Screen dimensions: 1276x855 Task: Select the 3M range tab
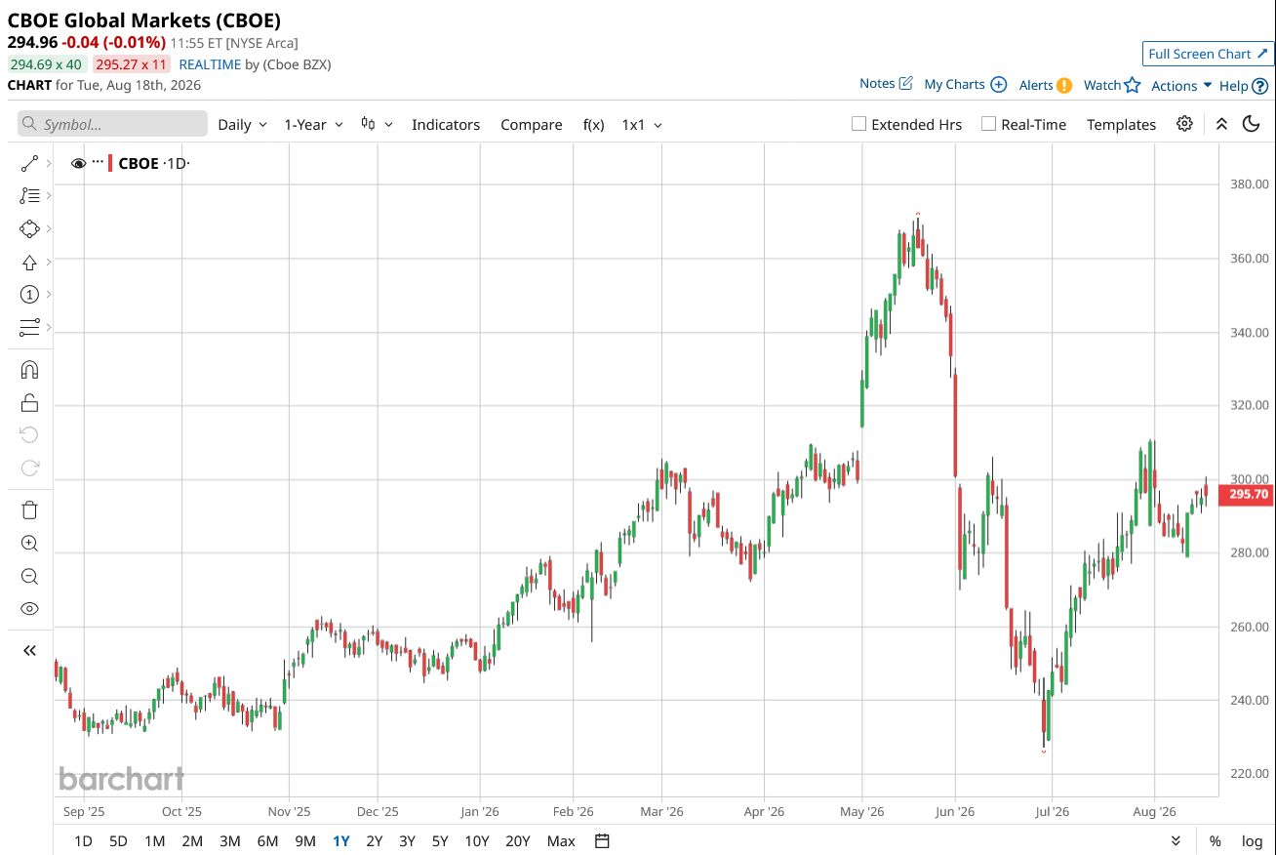coord(229,841)
